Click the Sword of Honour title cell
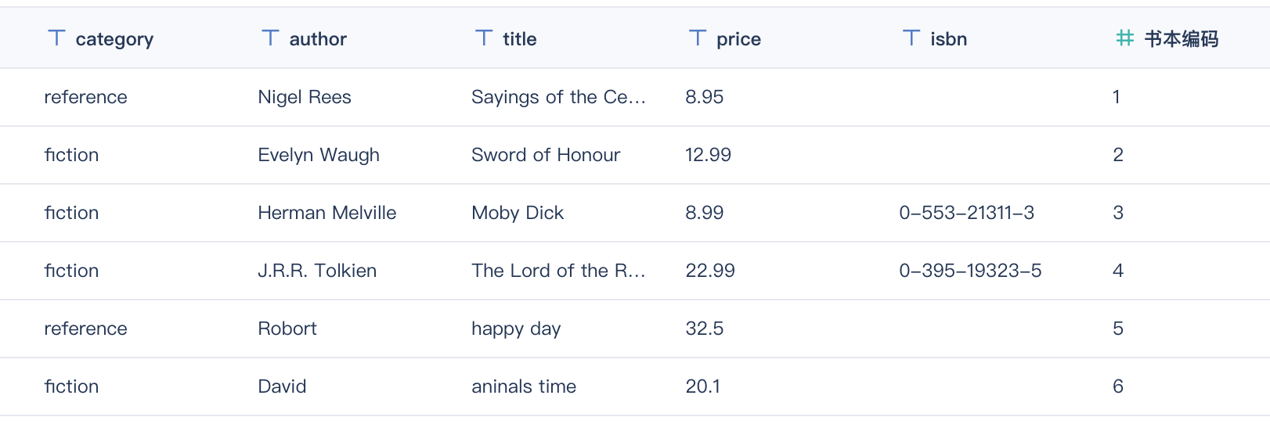Viewport: 1270px width, 424px height. click(x=546, y=155)
